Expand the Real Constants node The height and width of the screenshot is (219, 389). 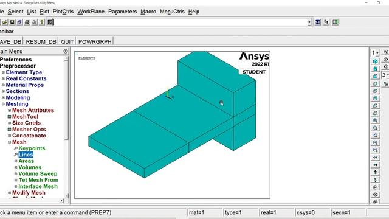pyautogui.click(x=3, y=78)
